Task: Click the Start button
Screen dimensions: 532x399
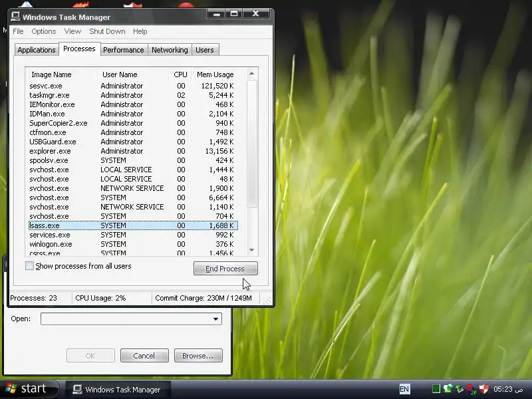Action: [x=30, y=389]
